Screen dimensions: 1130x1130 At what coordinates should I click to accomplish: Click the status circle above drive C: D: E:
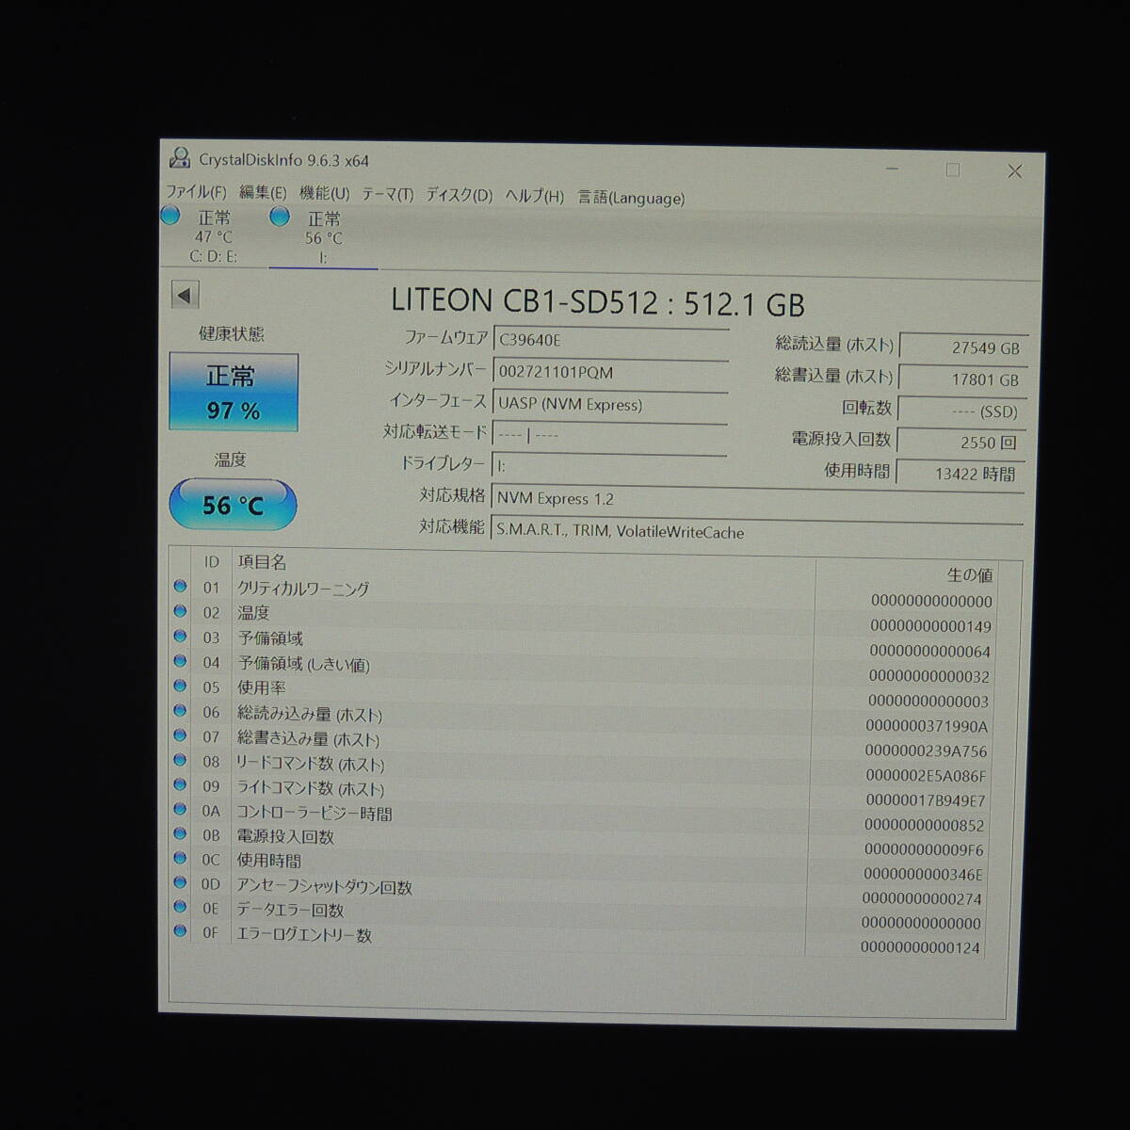[171, 218]
